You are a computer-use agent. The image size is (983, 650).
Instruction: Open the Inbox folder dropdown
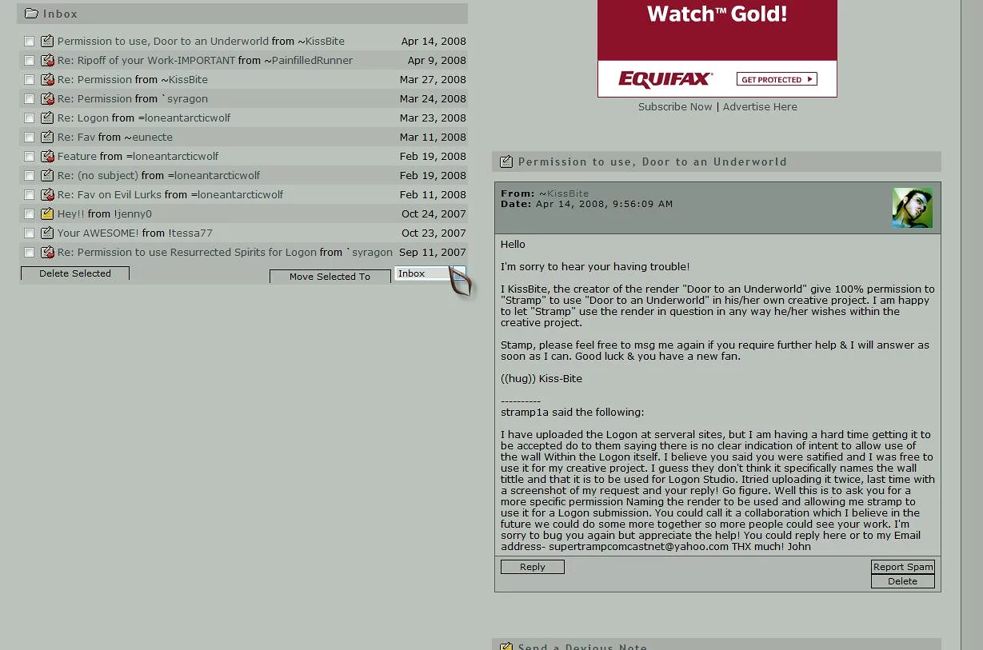(x=430, y=273)
